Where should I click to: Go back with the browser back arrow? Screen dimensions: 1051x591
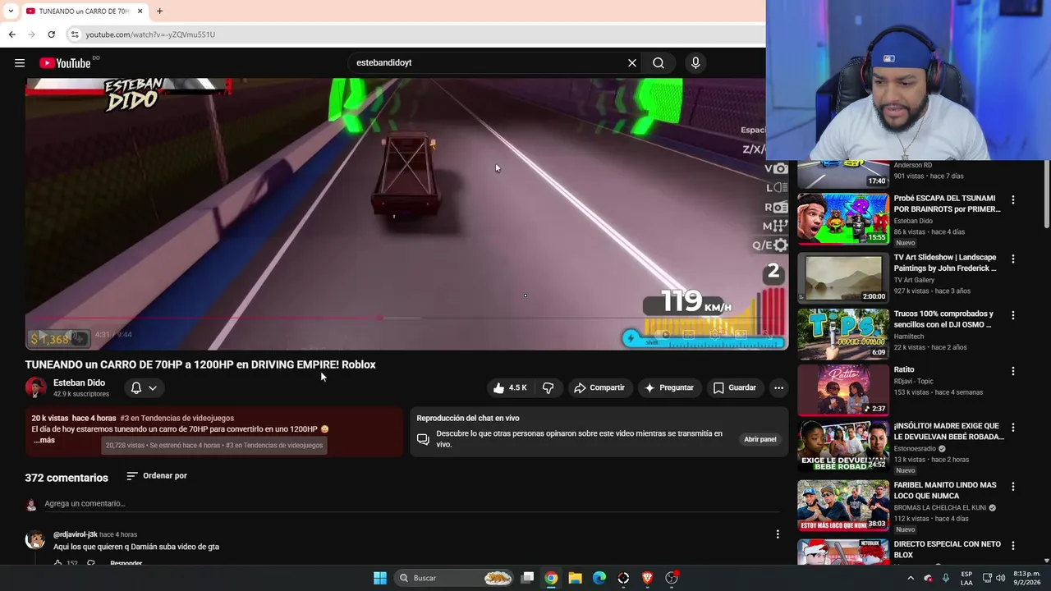click(x=11, y=34)
